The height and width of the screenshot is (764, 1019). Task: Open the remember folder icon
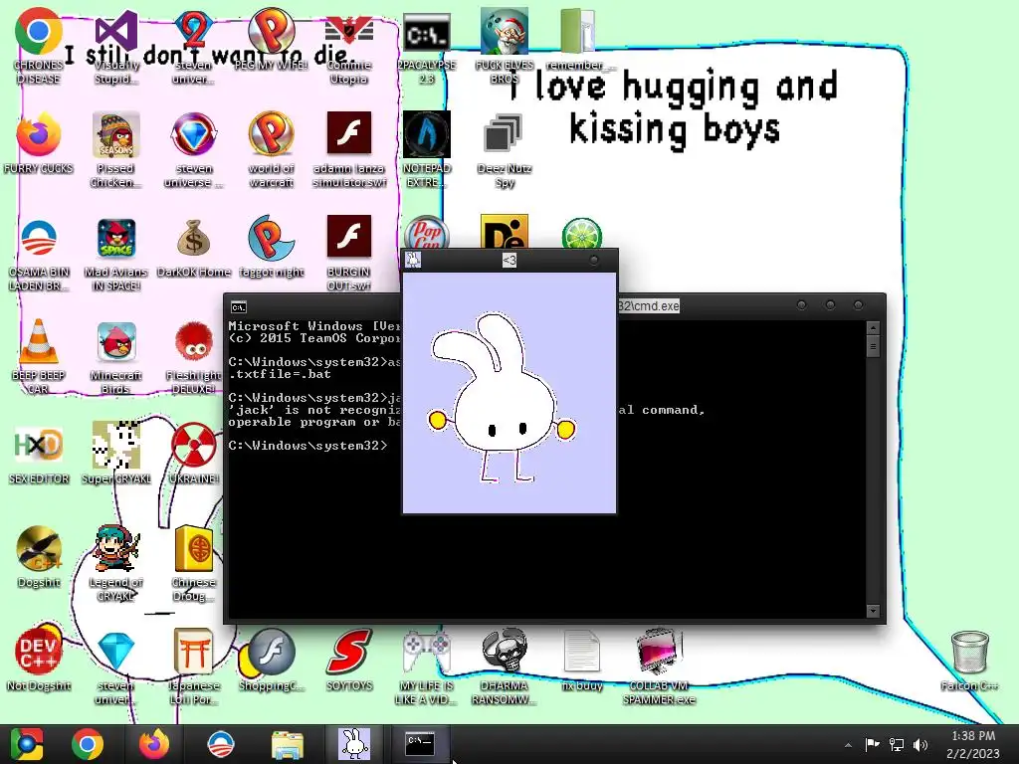pos(578,31)
